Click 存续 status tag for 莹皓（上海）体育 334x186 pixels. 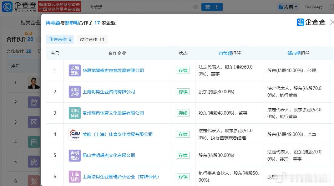coord(183,134)
